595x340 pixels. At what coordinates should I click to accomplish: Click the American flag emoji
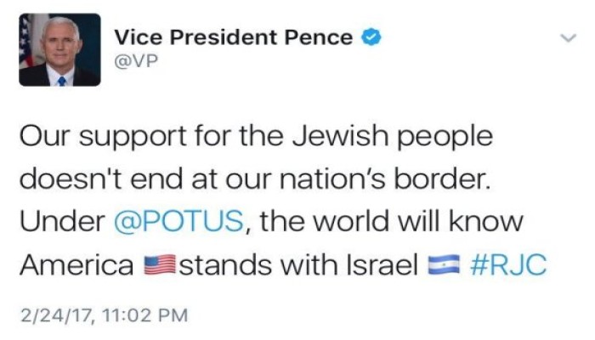click(160, 264)
